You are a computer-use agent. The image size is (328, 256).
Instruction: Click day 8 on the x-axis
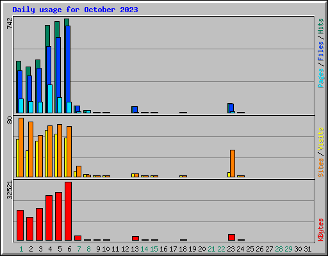pyautogui.click(x=88, y=249)
